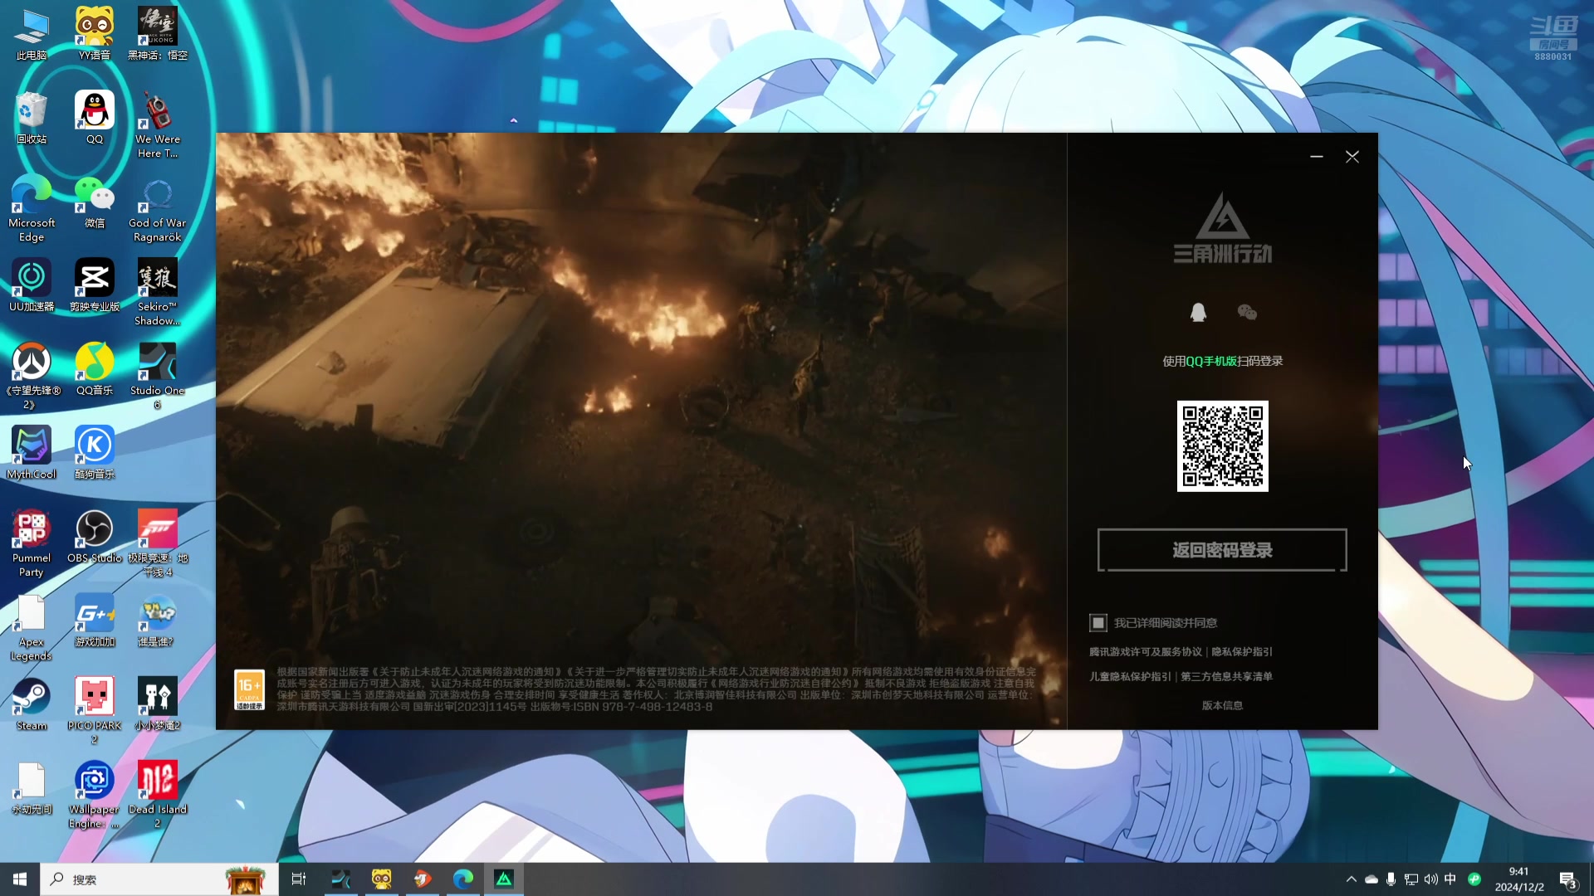This screenshot has height=896, width=1594.
Task: Open the 谁是谁? desktop shortcut
Action: coord(158,621)
